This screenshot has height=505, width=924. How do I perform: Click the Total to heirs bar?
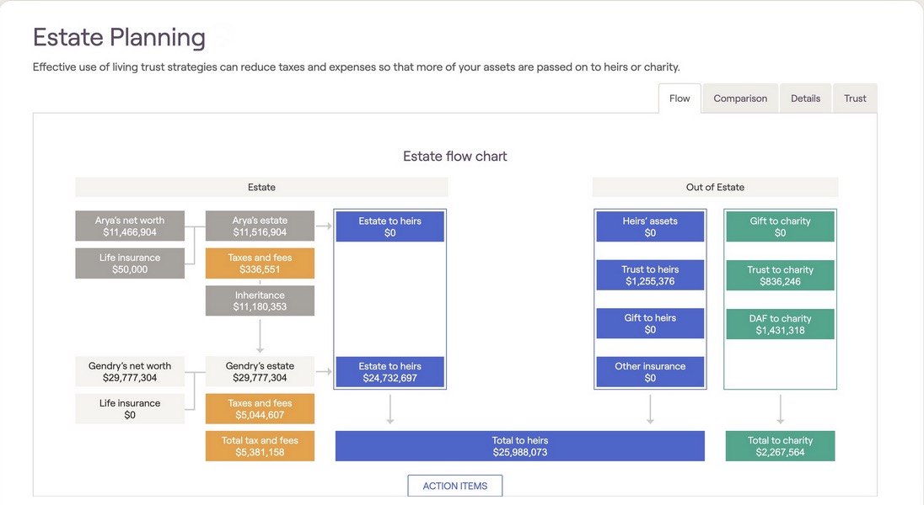coord(519,446)
